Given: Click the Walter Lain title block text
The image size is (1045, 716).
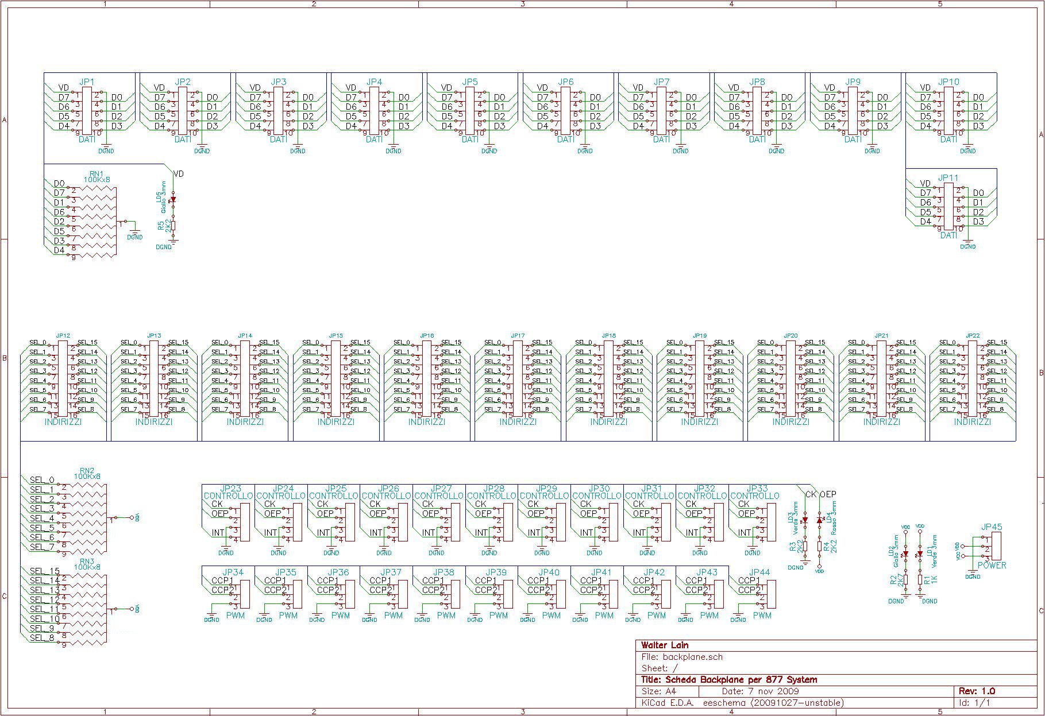Looking at the screenshot, I should [665, 645].
